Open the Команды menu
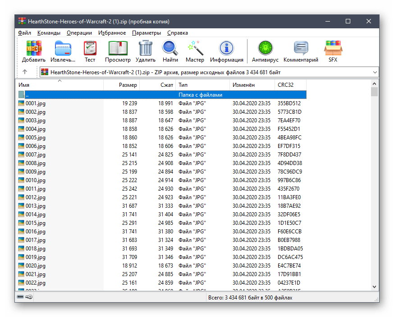The width and height of the screenshot is (394, 317). [x=49, y=33]
